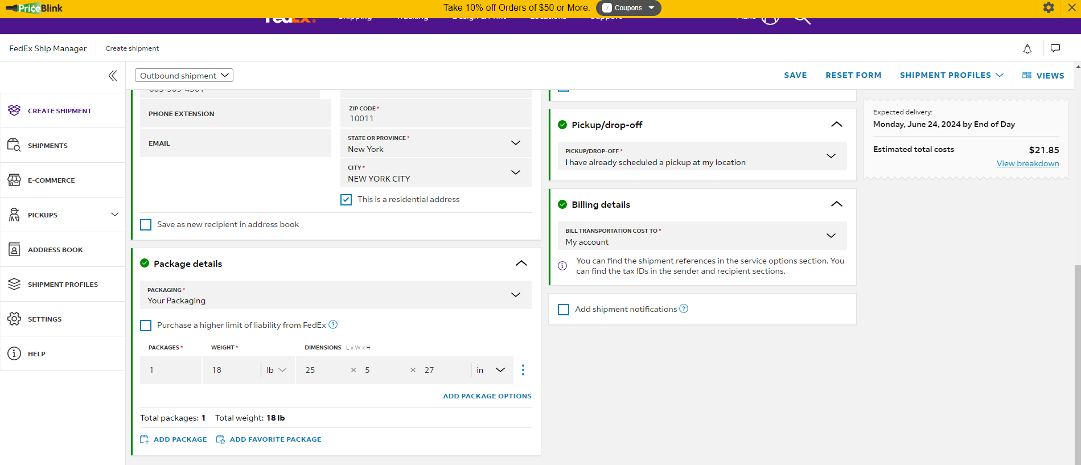Click RESET FORM
This screenshot has height=465, width=1081.
click(x=853, y=75)
